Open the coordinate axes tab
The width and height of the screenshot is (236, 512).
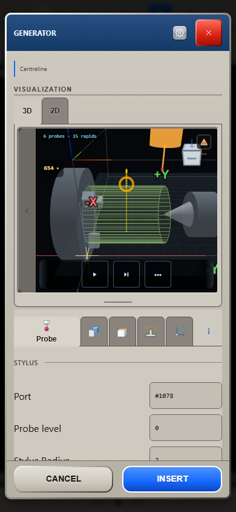tap(179, 331)
